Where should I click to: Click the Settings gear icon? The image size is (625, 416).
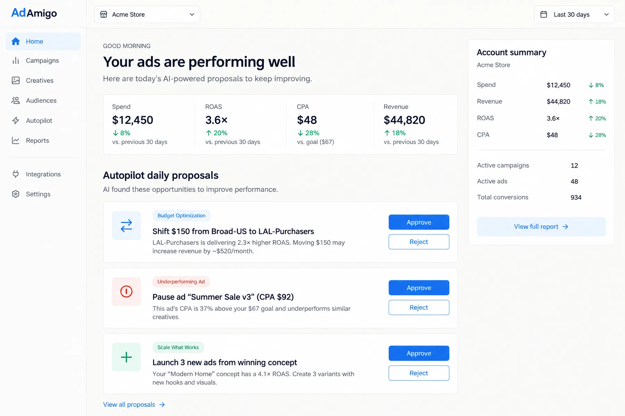[x=16, y=194]
